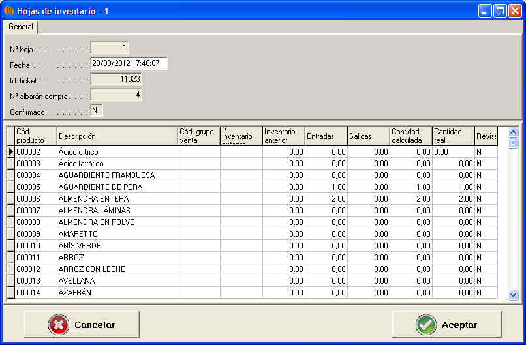Select the ALMENDRA ENTERA row

point(117,199)
